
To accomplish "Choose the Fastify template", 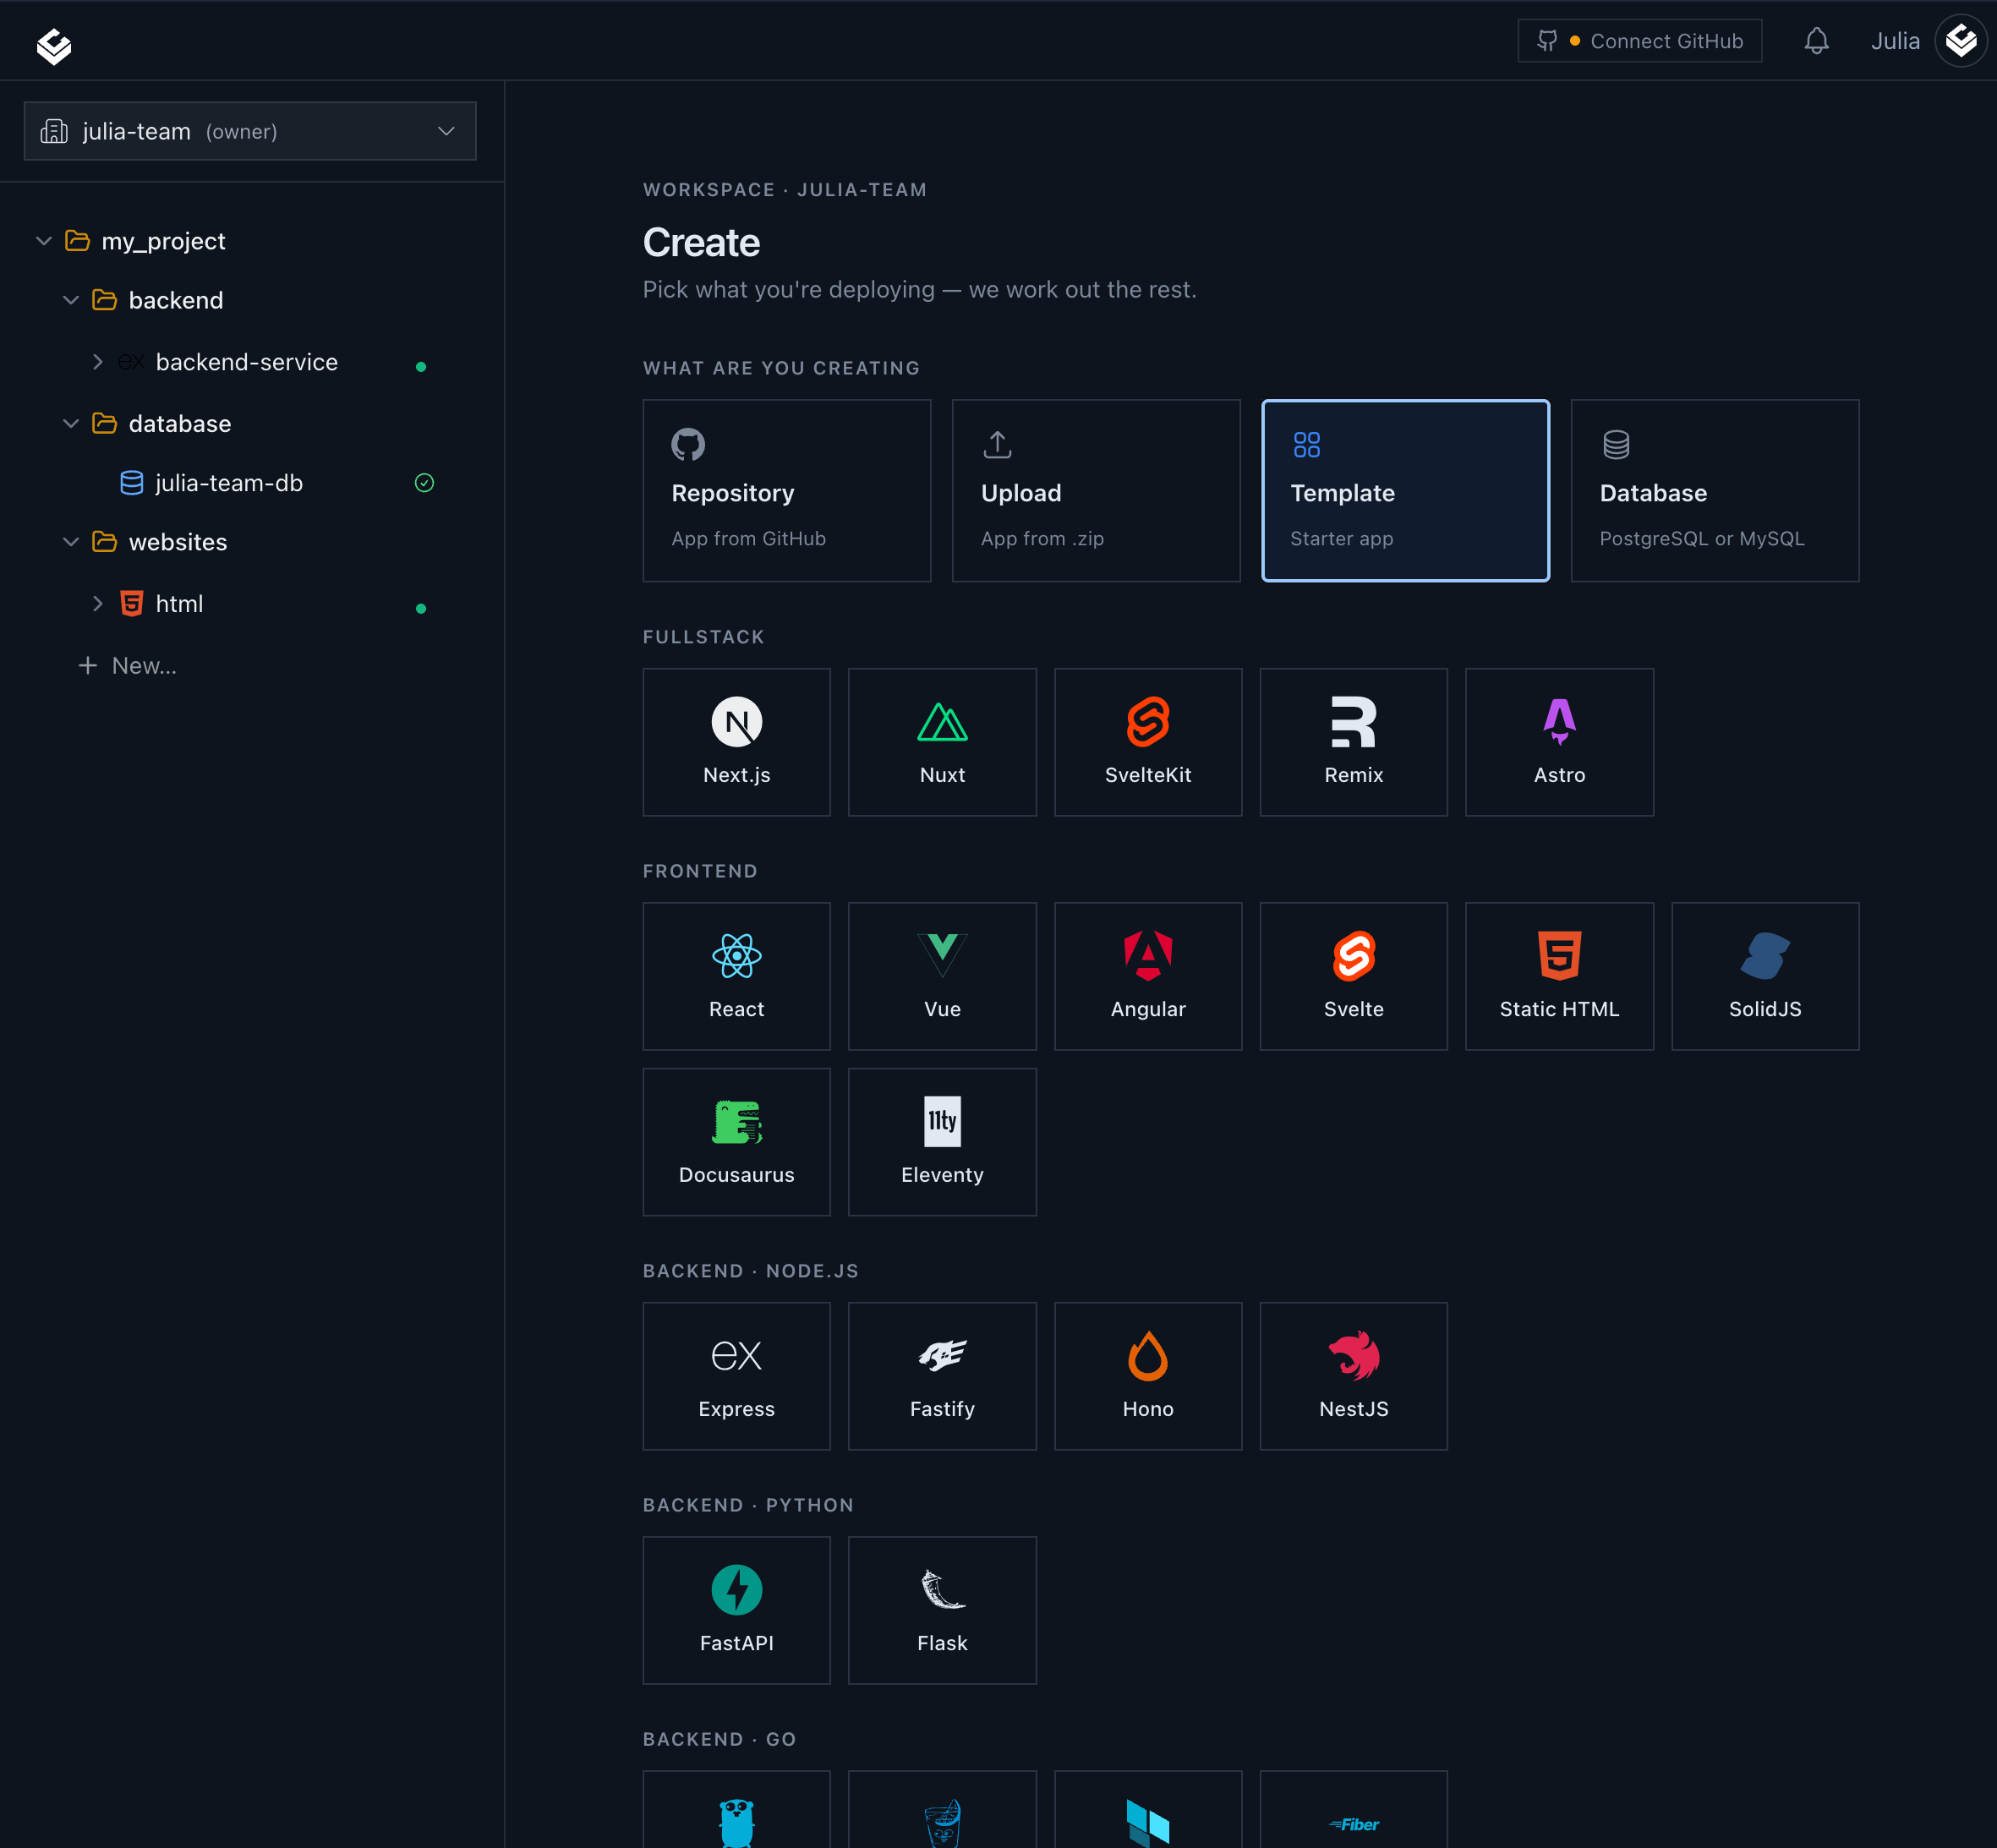I will pyautogui.click(x=942, y=1376).
